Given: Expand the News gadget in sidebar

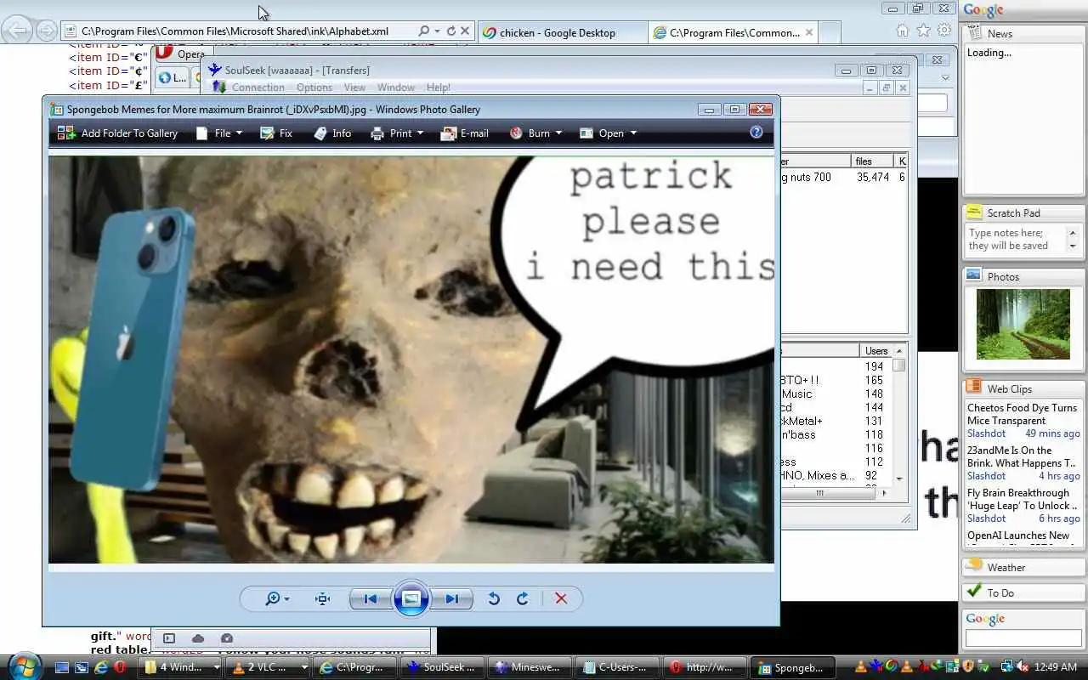Looking at the screenshot, I should coord(1023,33).
